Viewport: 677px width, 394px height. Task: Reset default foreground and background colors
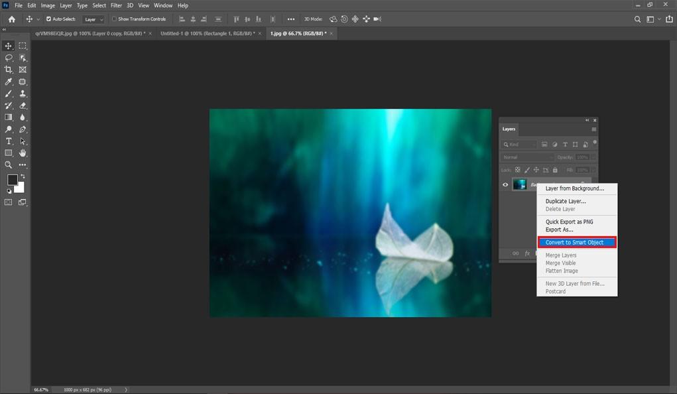click(9, 191)
